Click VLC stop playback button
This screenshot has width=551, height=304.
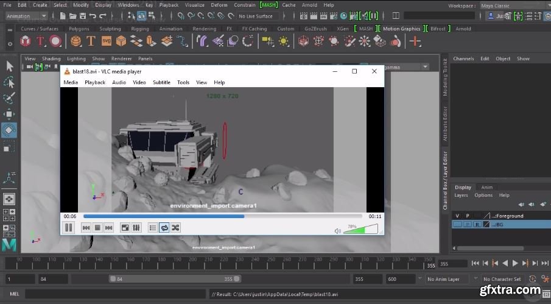[97, 228]
